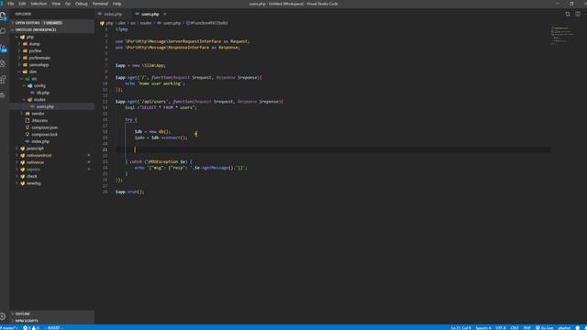Open composer.lock in the explorer
587x330 pixels.
(52, 135)
